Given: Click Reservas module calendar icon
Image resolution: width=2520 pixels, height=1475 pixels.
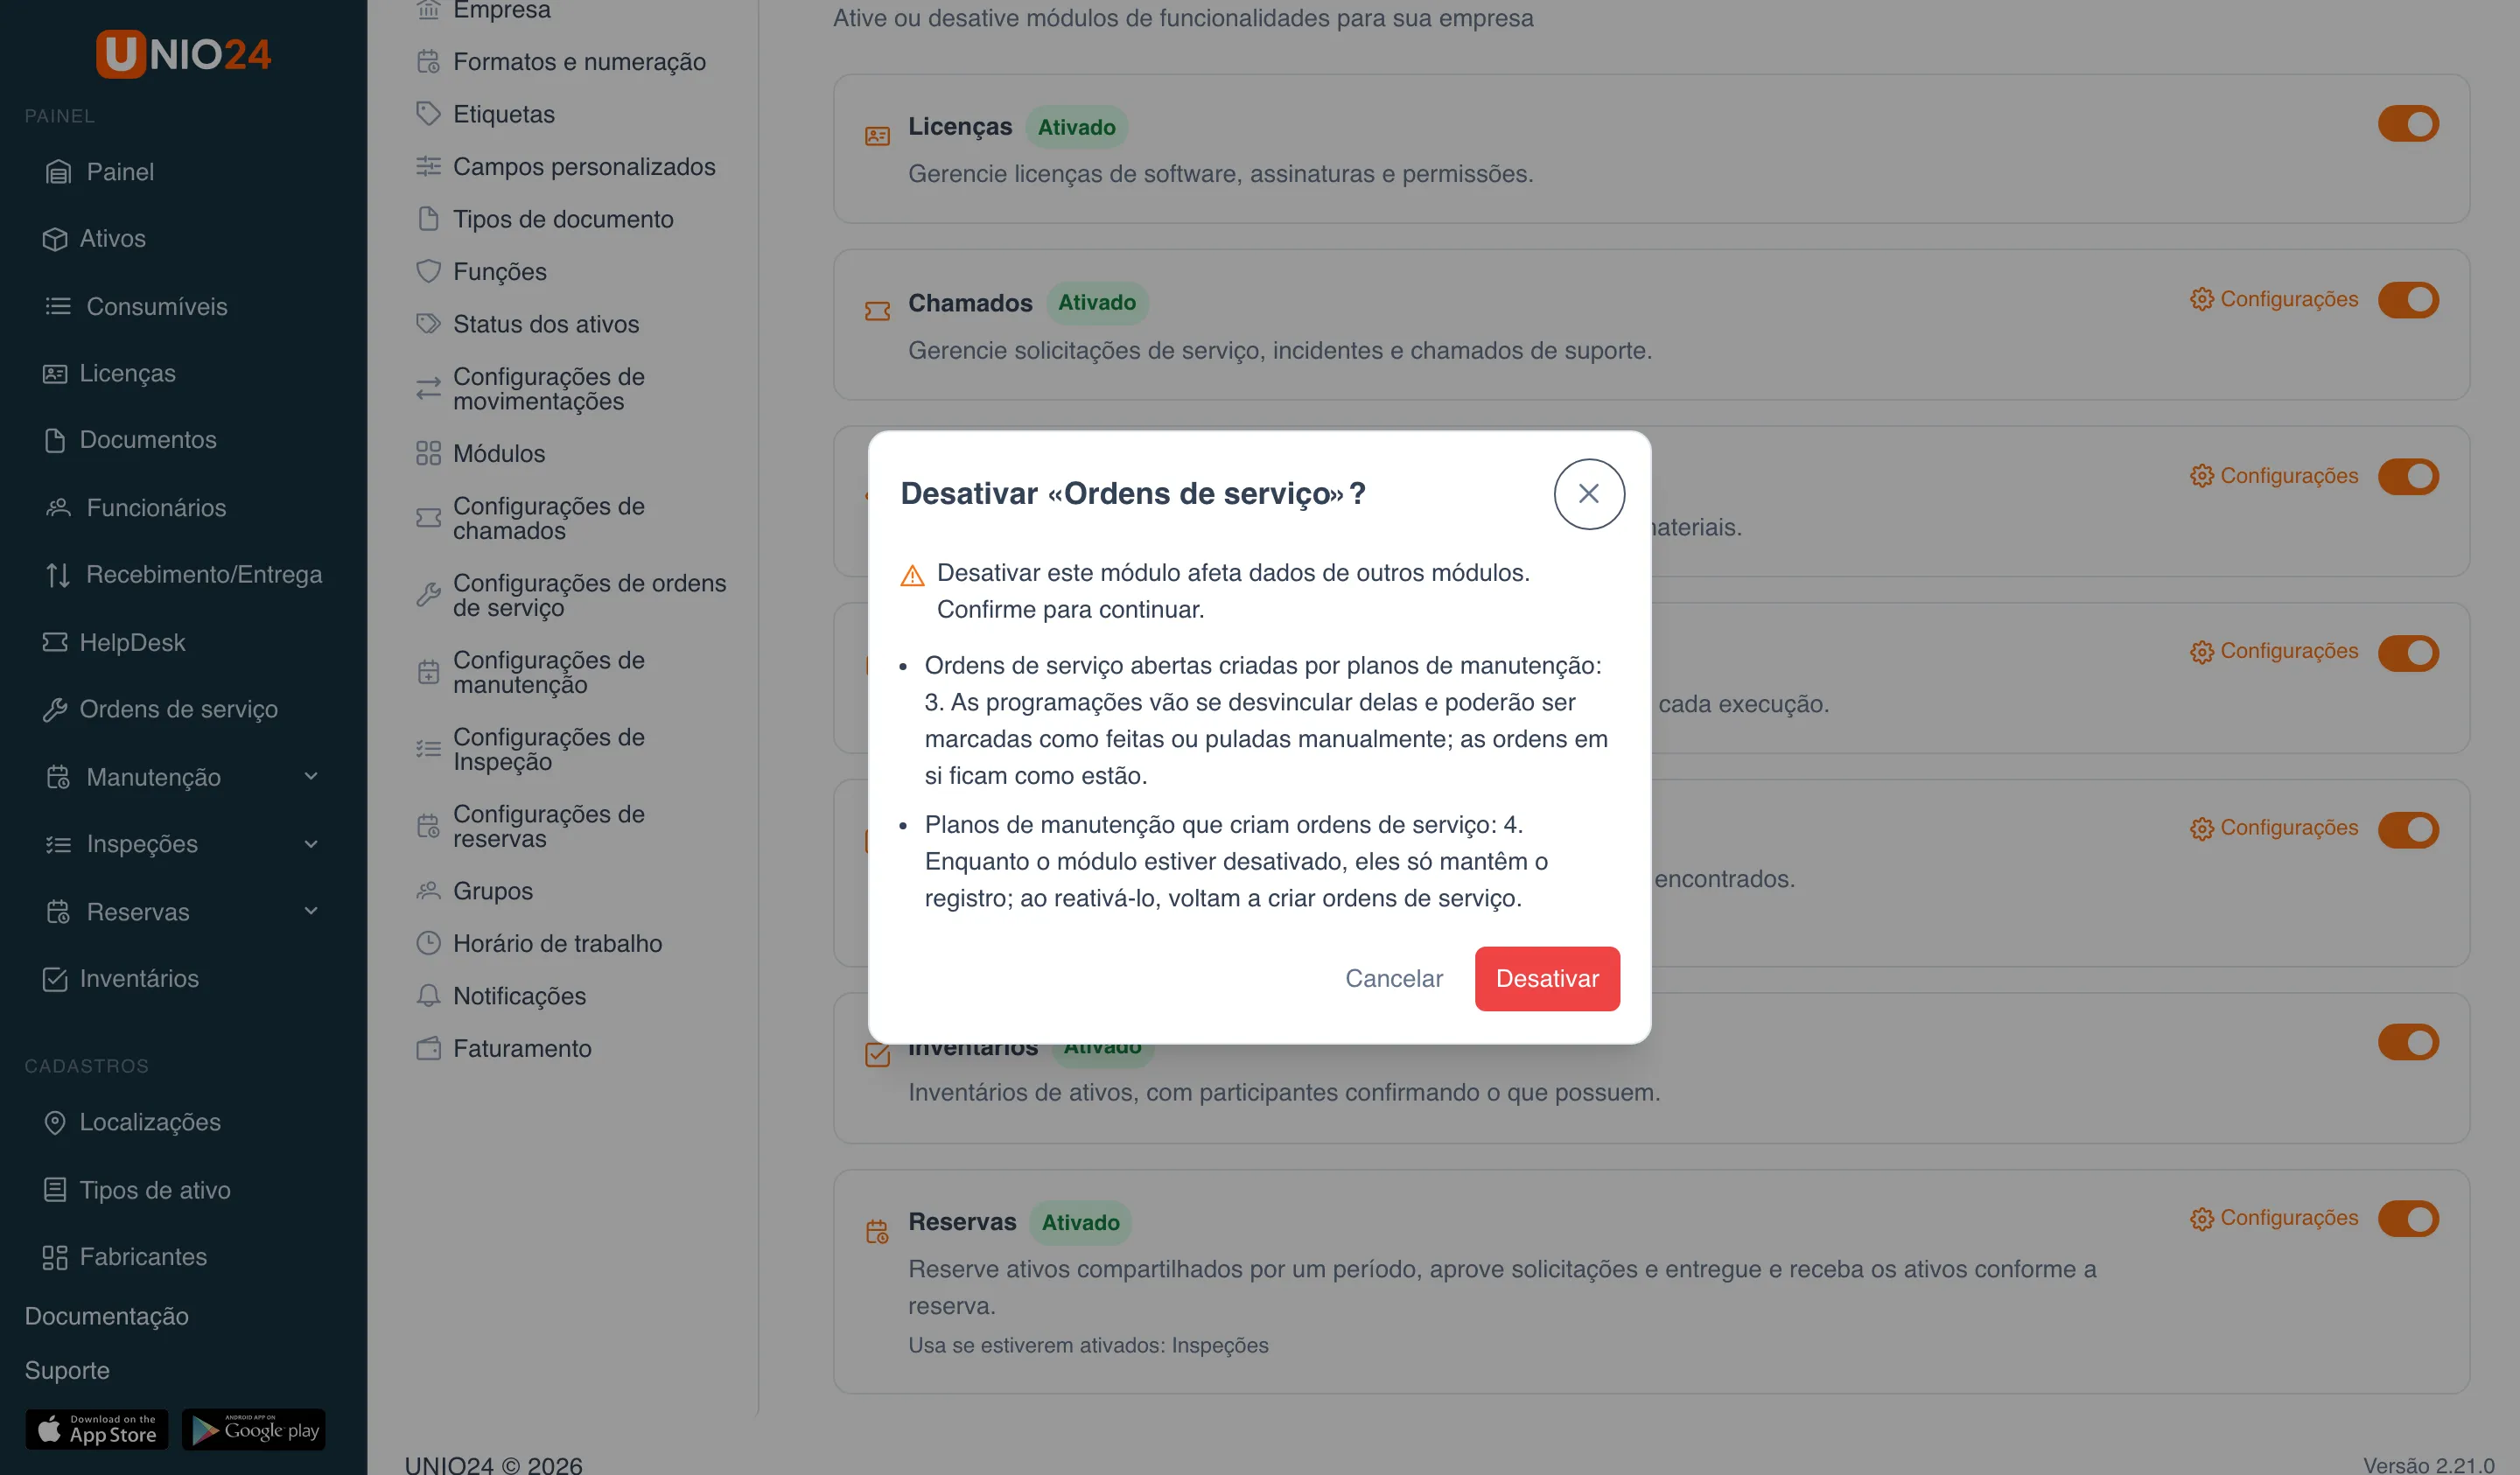Looking at the screenshot, I should pyautogui.click(x=877, y=1231).
